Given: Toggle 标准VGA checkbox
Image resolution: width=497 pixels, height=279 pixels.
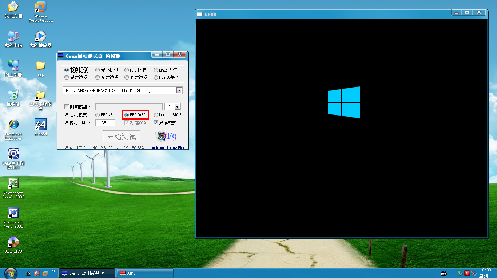Looking at the screenshot, I should coord(127,123).
